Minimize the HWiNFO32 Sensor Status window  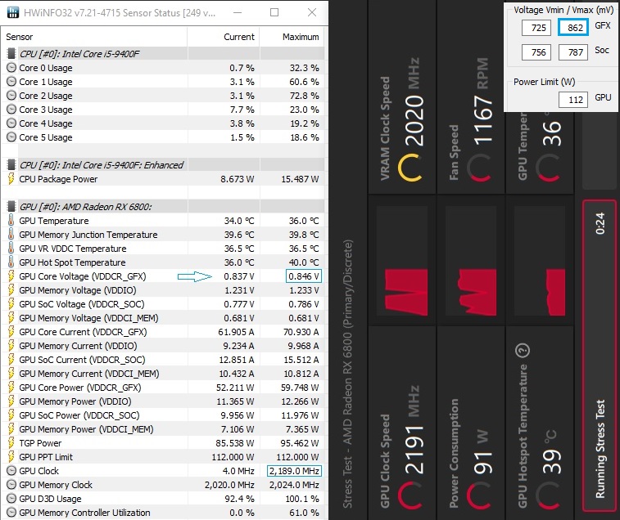[x=238, y=12]
